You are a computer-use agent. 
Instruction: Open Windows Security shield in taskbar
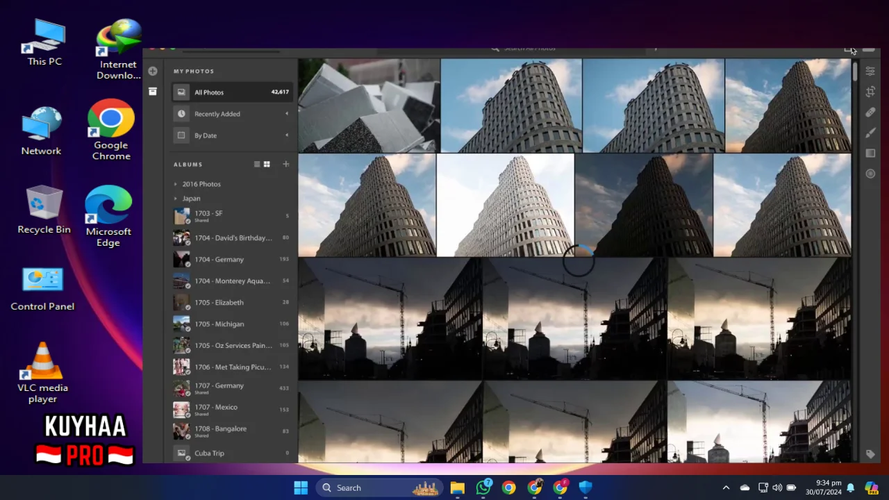[x=585, y=487]
